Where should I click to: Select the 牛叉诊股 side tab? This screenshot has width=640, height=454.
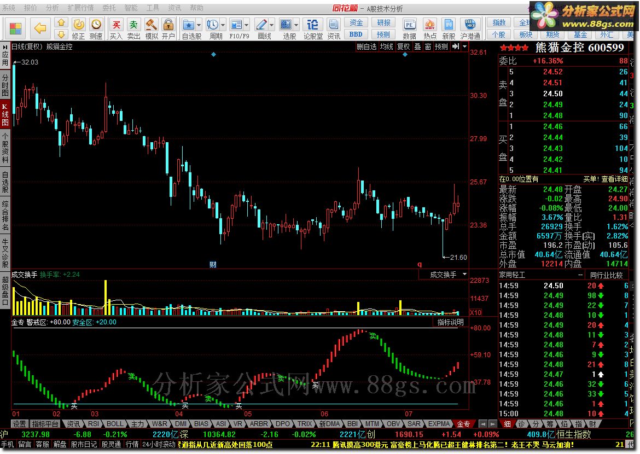pos(5,253)
